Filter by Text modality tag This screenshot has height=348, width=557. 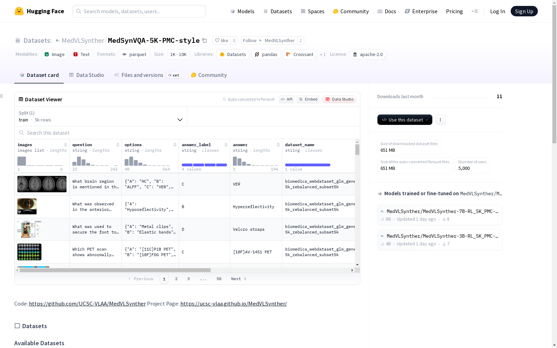click(81, 54)
